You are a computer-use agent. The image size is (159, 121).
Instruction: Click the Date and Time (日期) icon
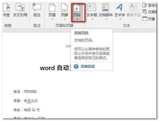(145, 12)
